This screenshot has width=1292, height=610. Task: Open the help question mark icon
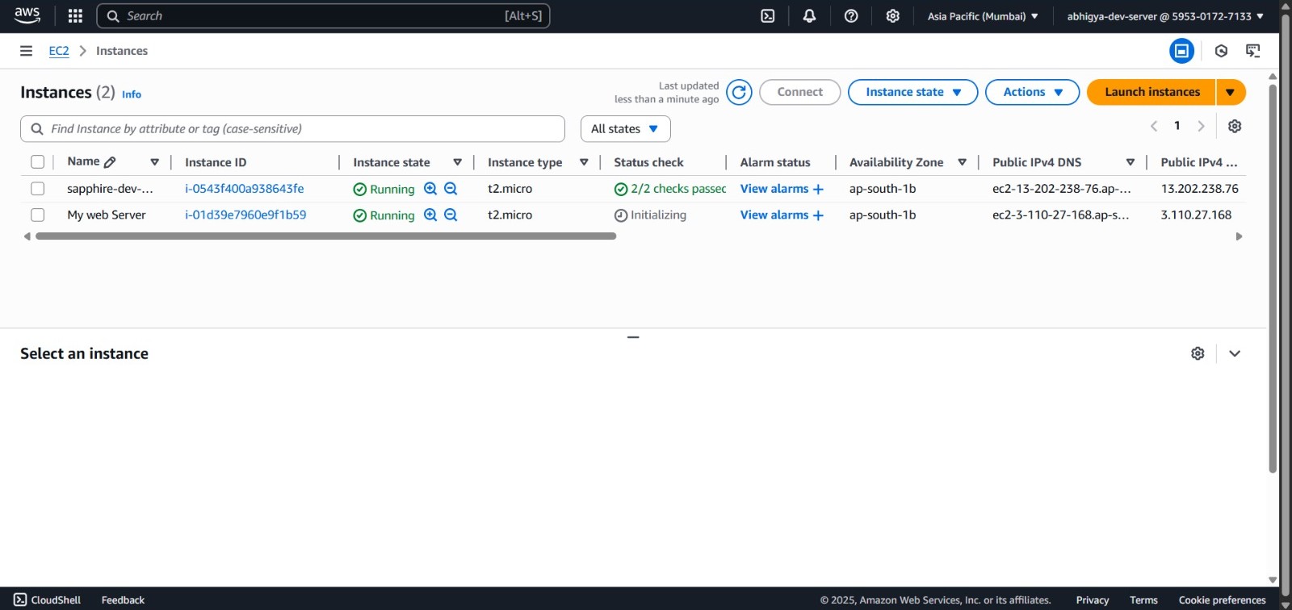[851, 16]
